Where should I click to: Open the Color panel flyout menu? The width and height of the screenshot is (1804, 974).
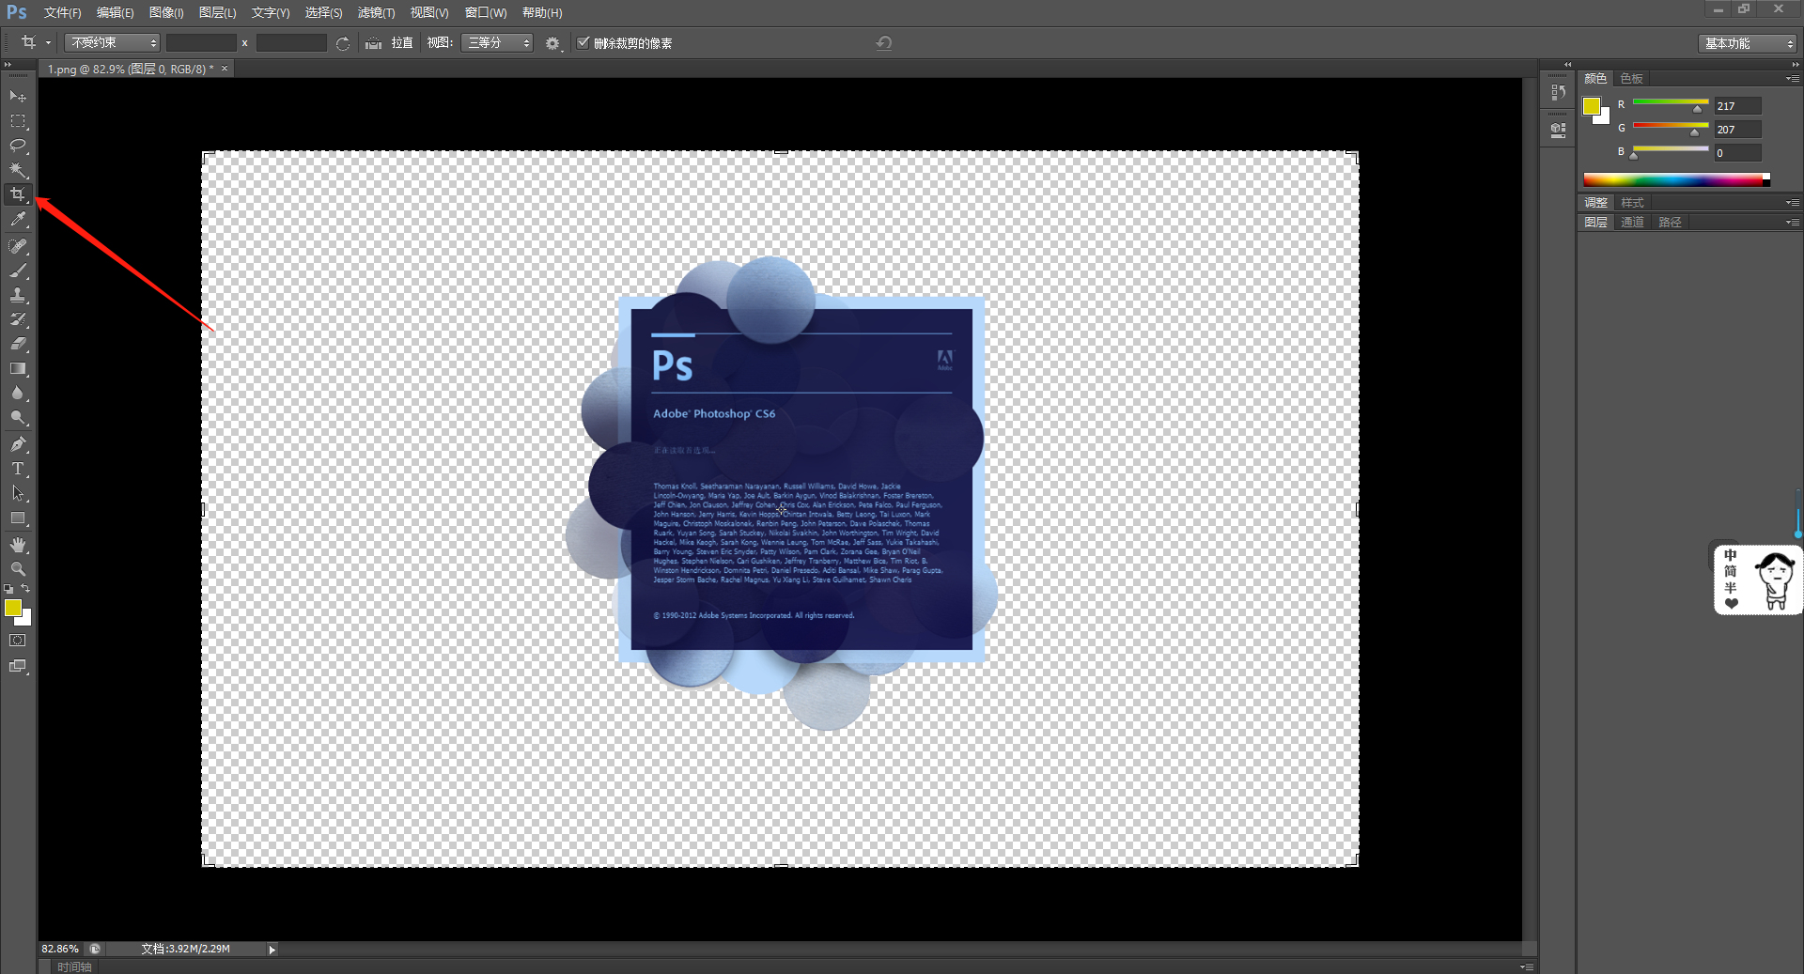[x=1792, y=79]
